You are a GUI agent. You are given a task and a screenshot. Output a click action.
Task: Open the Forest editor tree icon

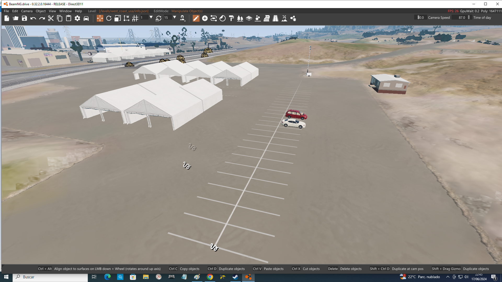(x=240, y=18)
